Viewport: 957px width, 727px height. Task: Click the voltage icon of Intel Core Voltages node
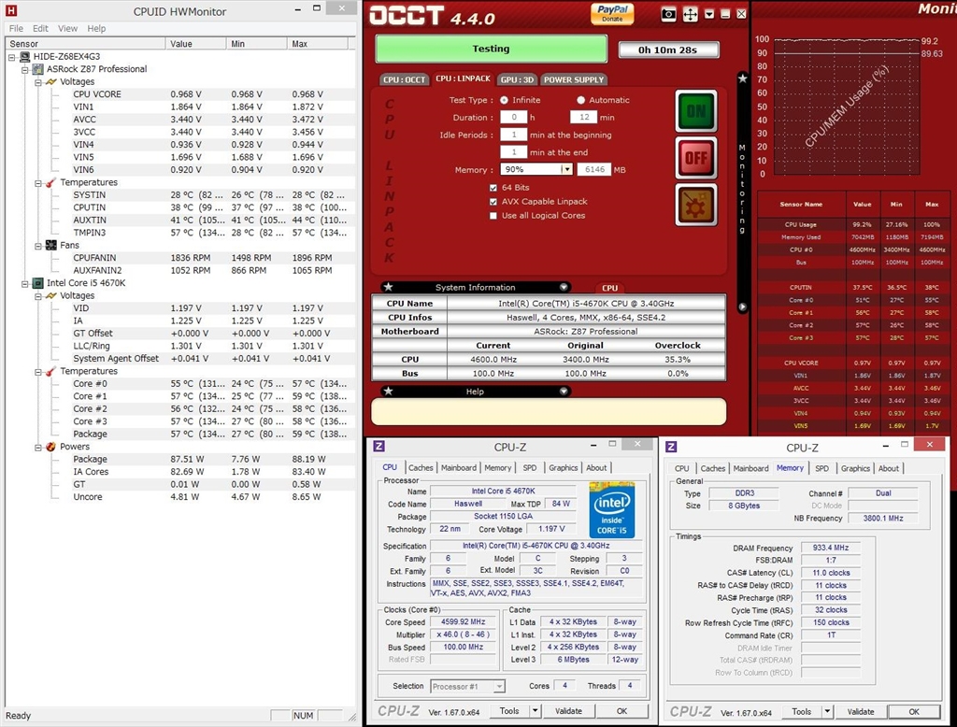[x=51, y=295]
